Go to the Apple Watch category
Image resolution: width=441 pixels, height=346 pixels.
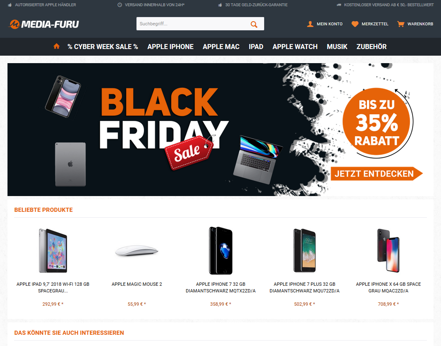(295, 47)
